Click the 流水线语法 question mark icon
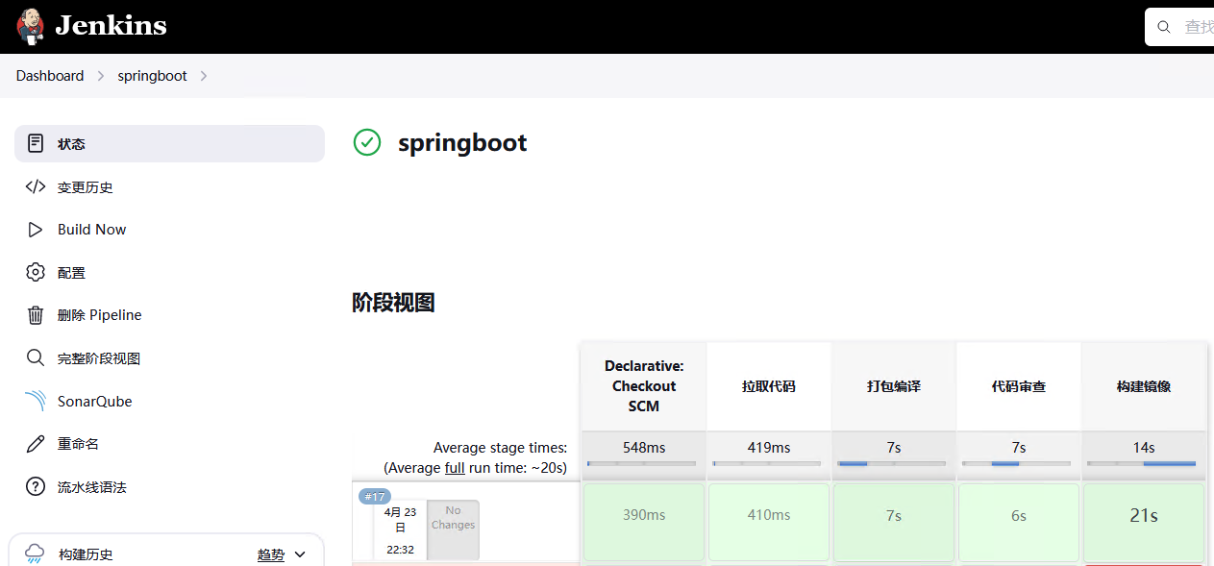Viewport: 1214px width, 566px height. [36, 486]
